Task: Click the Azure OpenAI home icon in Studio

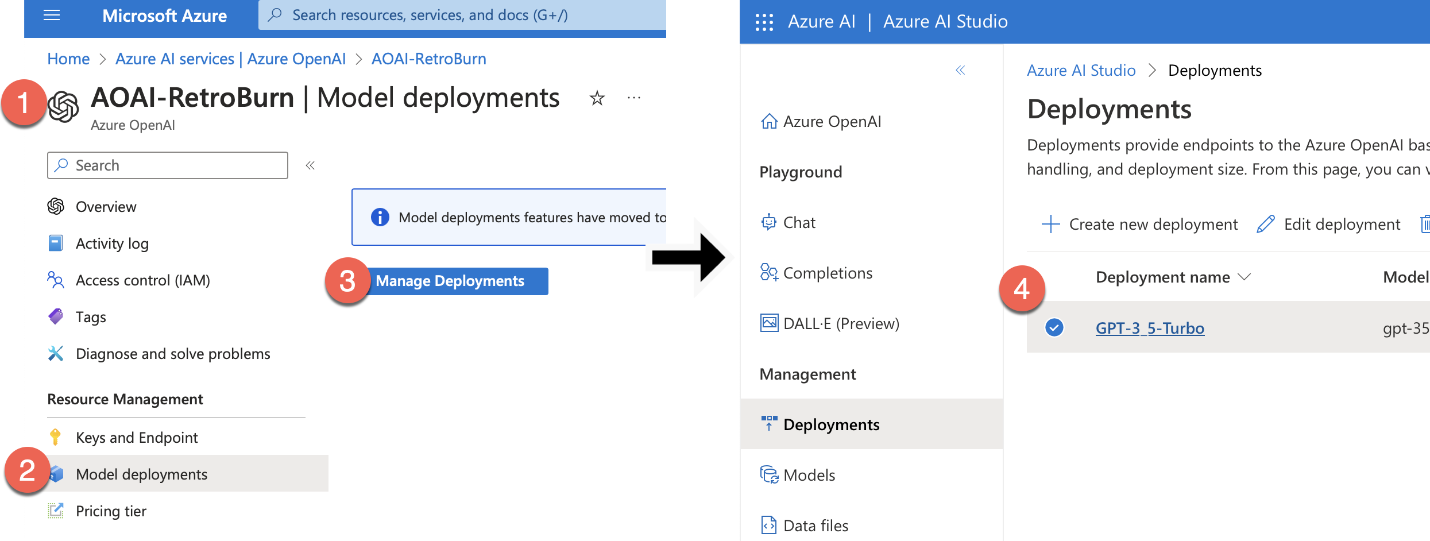Action: (x=769, y=121)
